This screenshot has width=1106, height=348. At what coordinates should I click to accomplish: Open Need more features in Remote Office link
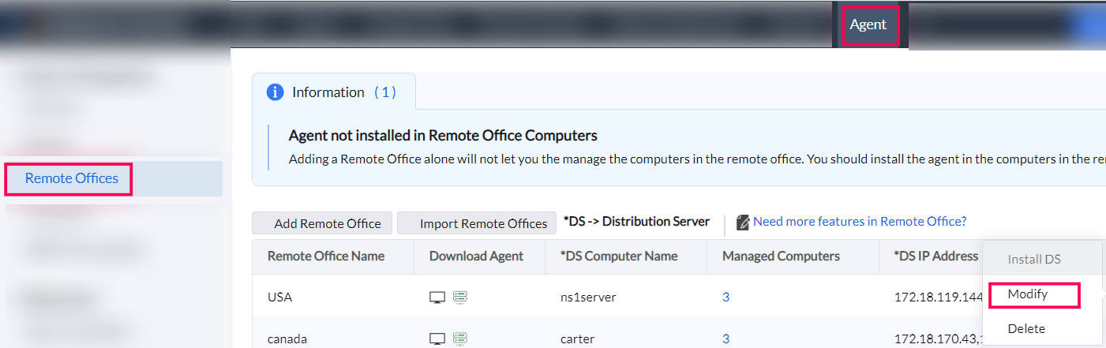coord(859,222)
